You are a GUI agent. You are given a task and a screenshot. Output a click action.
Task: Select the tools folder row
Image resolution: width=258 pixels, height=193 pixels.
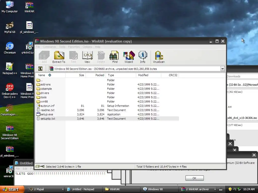coord(107,97)
